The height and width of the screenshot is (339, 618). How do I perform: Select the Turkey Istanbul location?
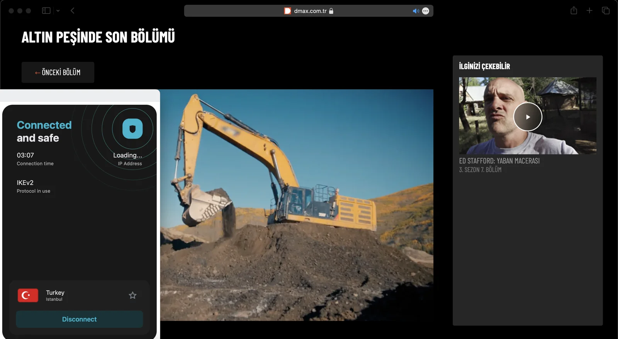(55, 295)
